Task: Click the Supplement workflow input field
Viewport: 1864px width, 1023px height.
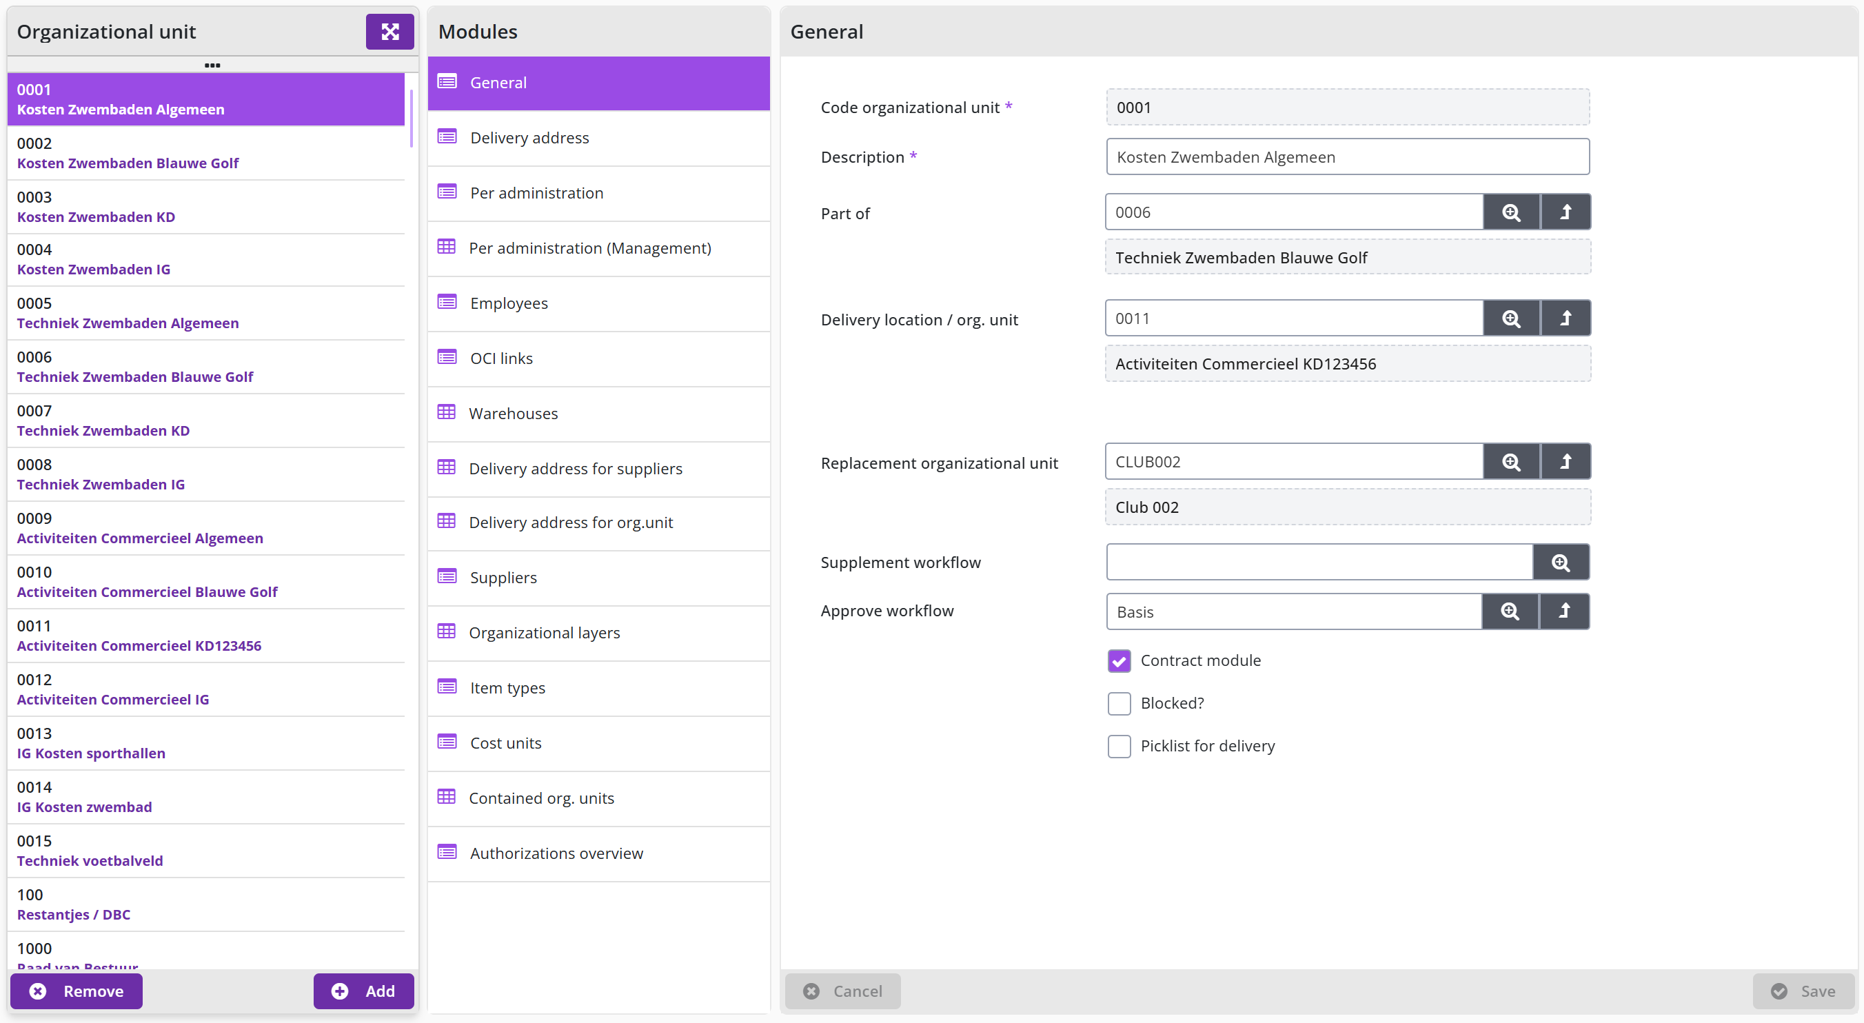Action: click(1319, 562)
